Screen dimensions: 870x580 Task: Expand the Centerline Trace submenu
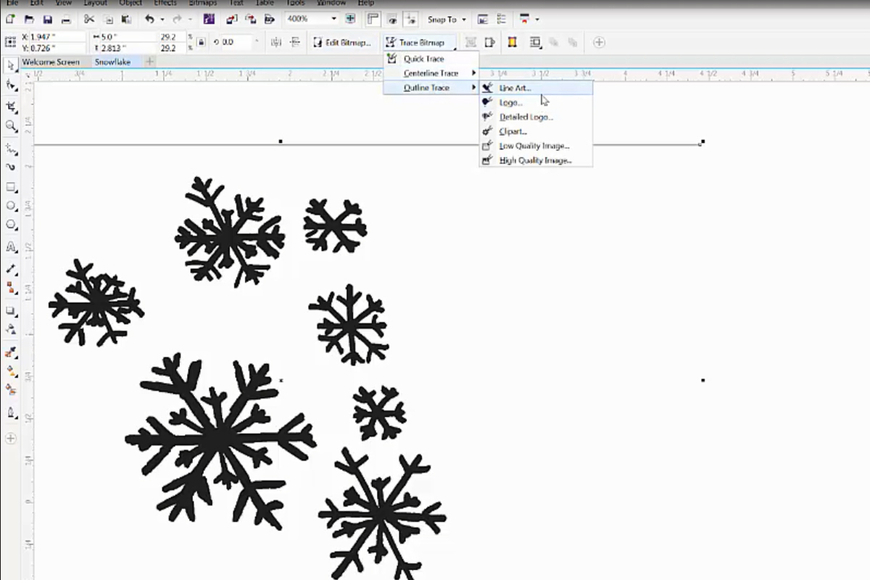coord(431,73)
